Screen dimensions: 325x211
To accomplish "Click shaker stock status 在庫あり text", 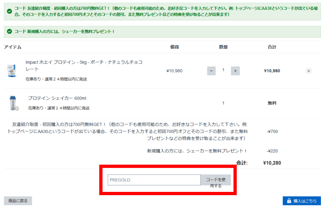I will tap(59, 108).
